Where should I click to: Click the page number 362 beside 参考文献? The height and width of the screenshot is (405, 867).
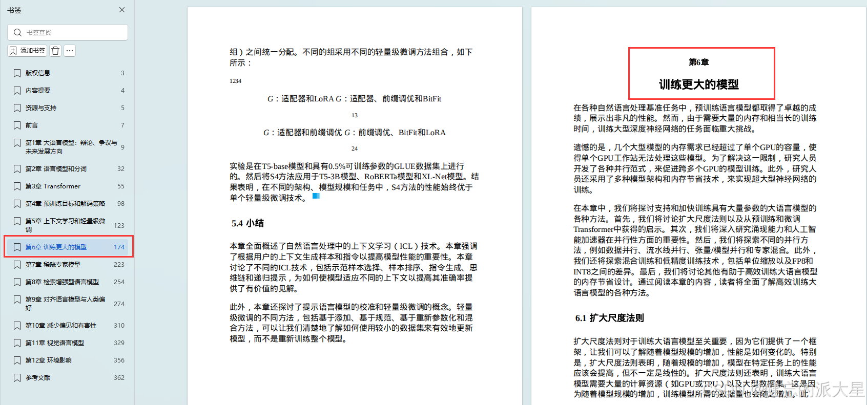119,378
